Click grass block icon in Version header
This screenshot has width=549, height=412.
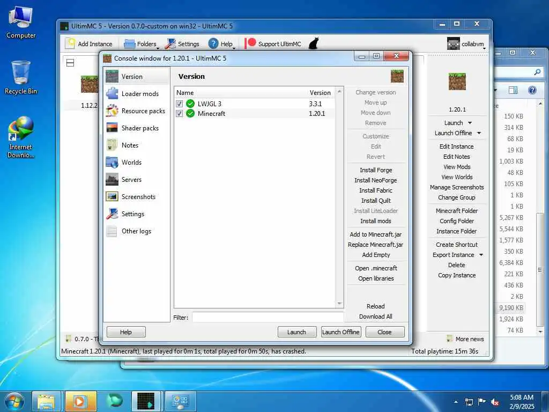point(397,76)
